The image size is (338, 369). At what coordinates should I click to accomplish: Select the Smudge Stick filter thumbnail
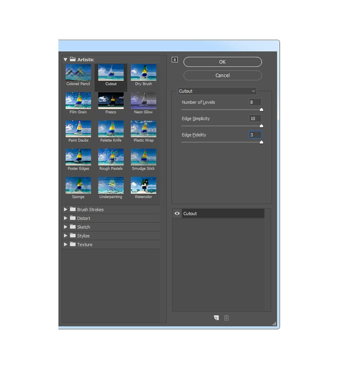[x=143, y=157]
